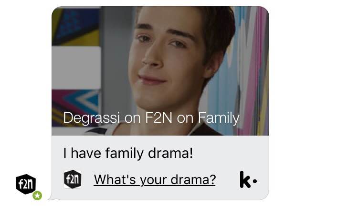Tap the Kik 'k' logo
358x206 pixels.
click(245, 179)
